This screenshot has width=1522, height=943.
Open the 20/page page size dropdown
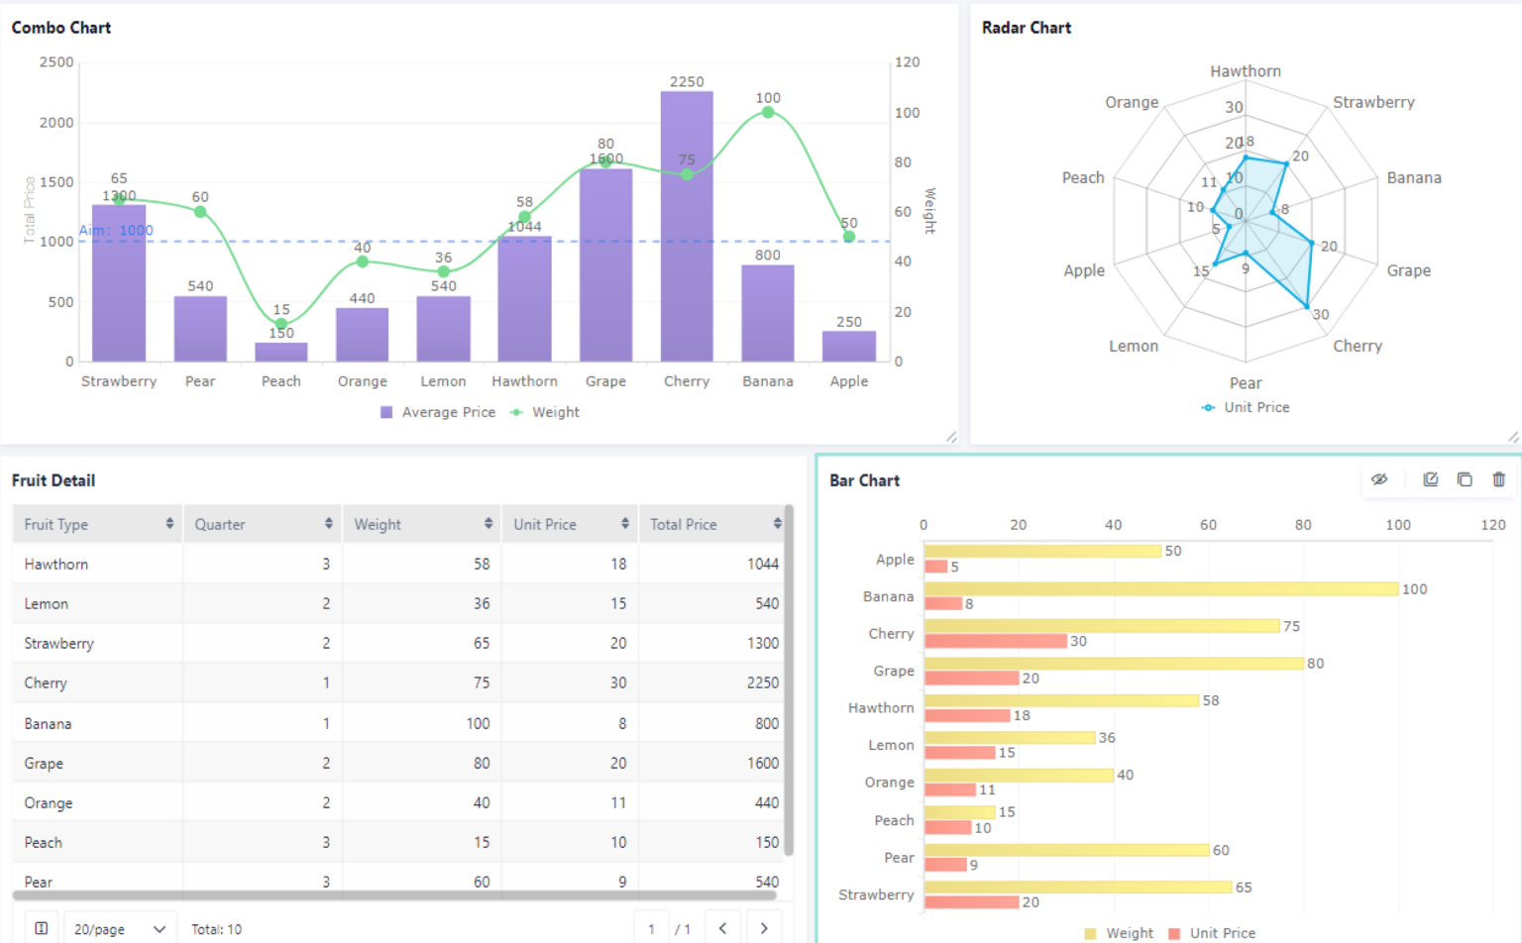pos(119,929)
